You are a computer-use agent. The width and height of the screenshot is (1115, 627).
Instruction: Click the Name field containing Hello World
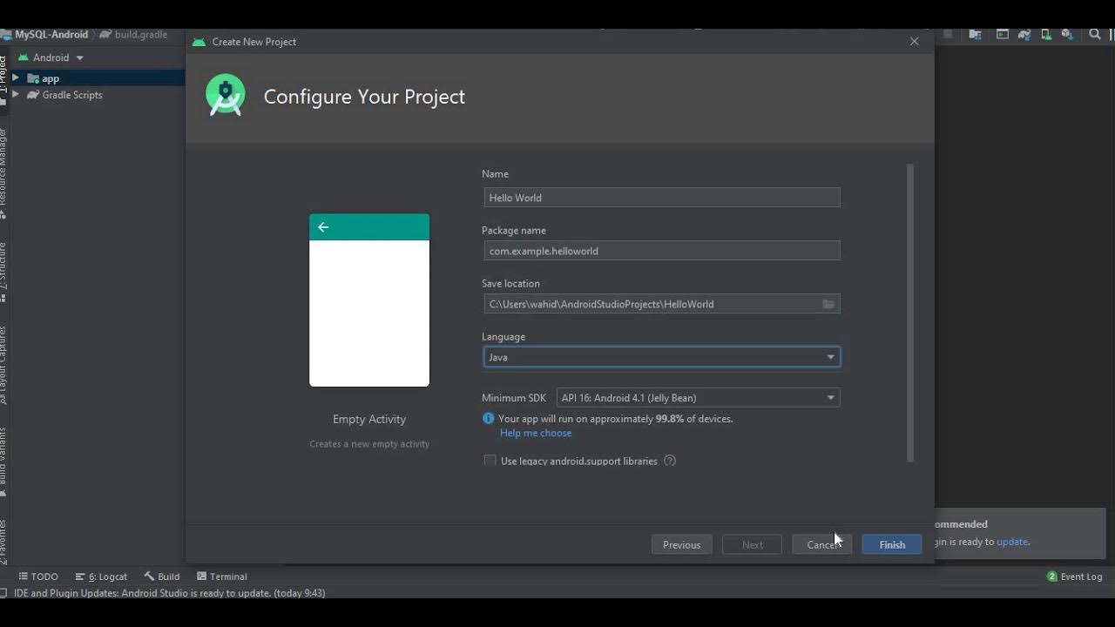click(x=661, y=198)
